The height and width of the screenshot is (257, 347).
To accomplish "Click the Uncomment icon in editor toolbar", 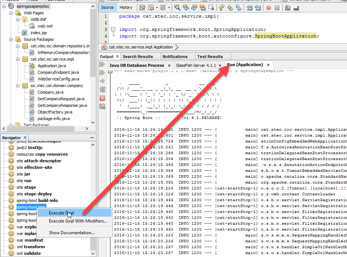I will (296, 8).
